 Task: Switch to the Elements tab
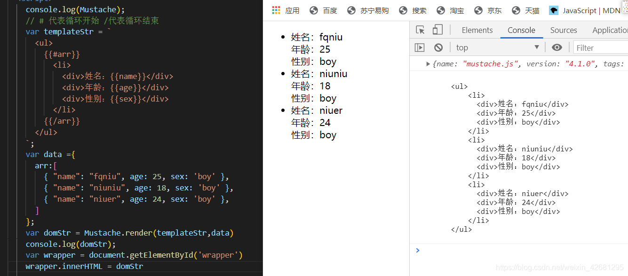pos(477,30)
